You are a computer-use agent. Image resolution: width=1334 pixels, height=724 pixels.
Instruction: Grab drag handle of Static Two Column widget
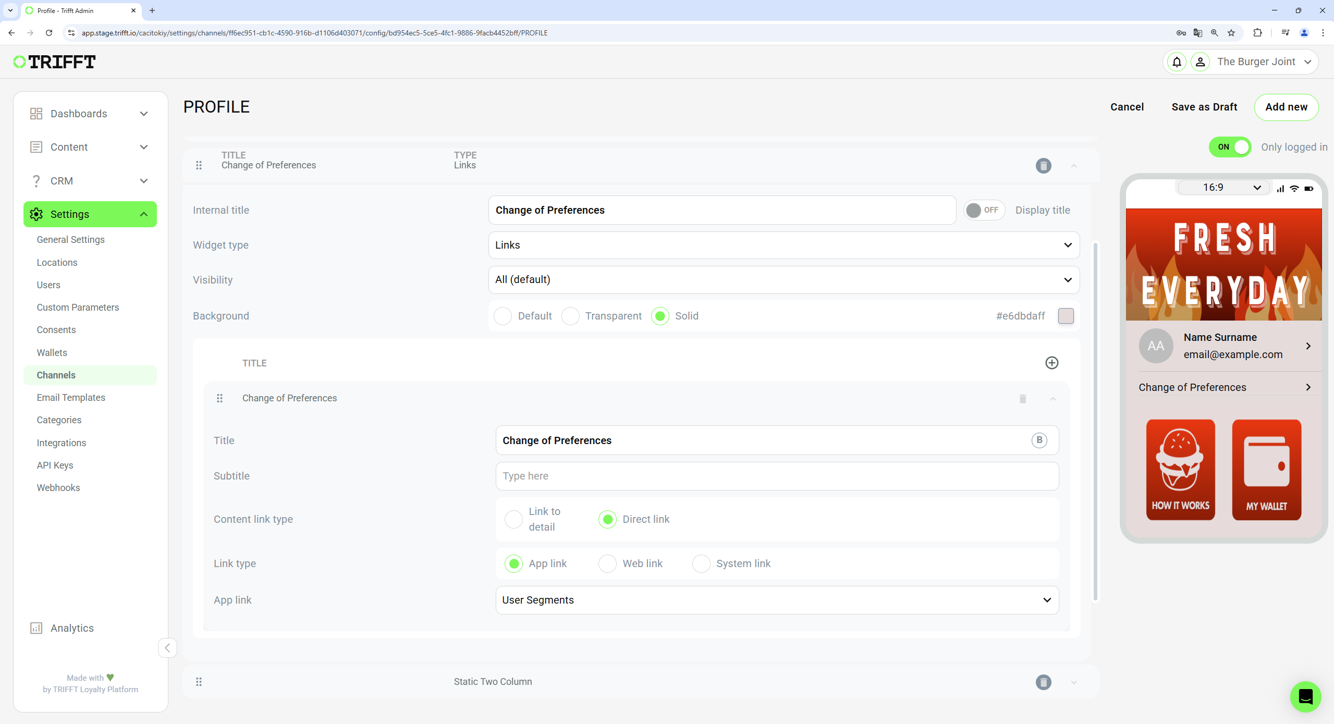(x=199, y=682)
